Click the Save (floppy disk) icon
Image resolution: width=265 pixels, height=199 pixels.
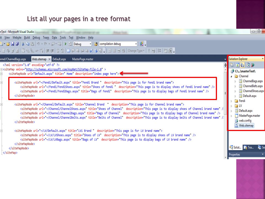(13, 44)
